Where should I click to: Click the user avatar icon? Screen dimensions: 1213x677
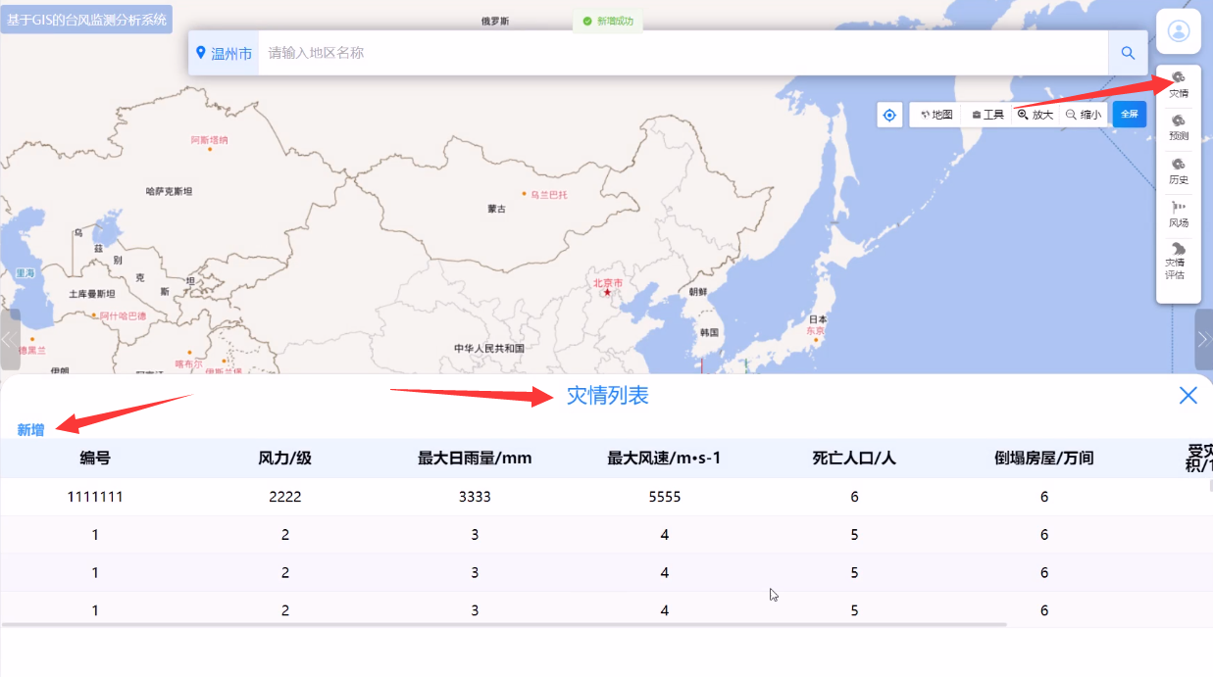click(x=1178, y=31)
